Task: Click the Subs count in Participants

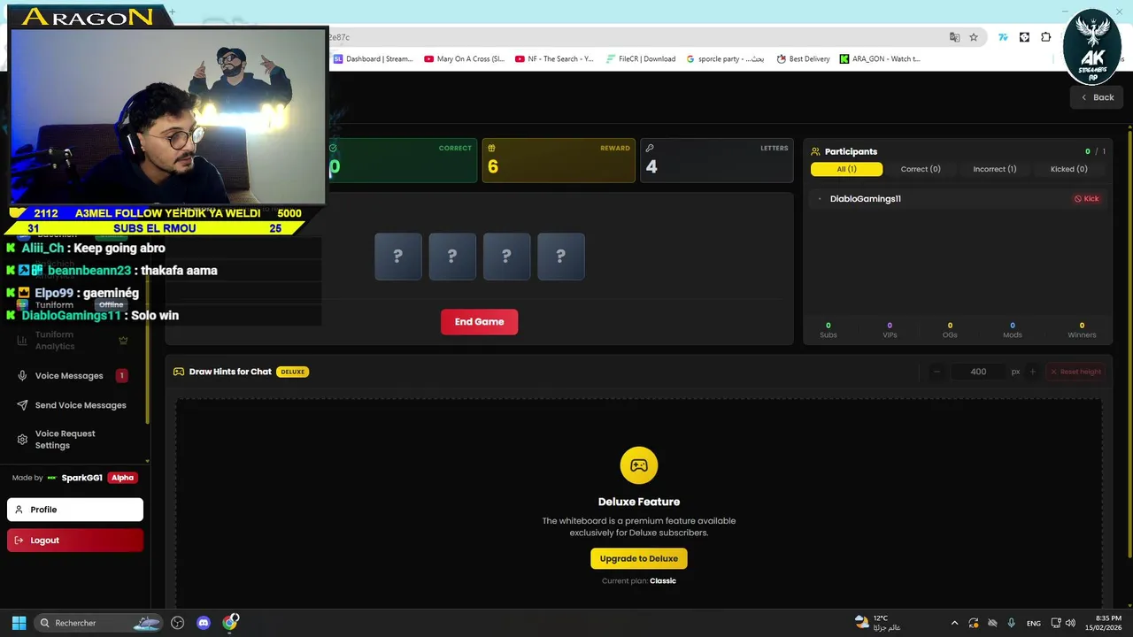Action: click(829, 330)
